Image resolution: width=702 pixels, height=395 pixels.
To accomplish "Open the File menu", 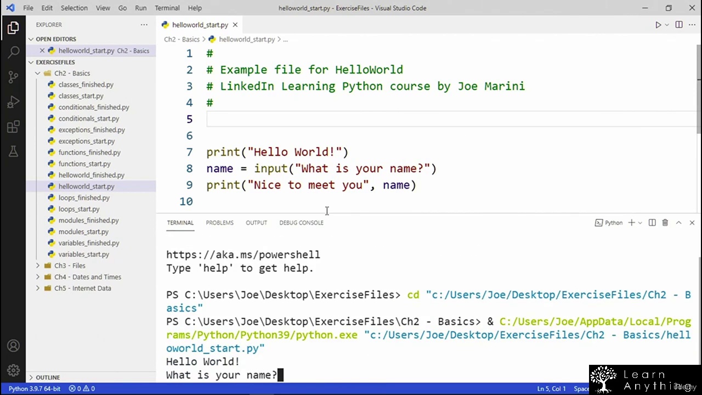I will pyautogui.click(x=28, y=8).
